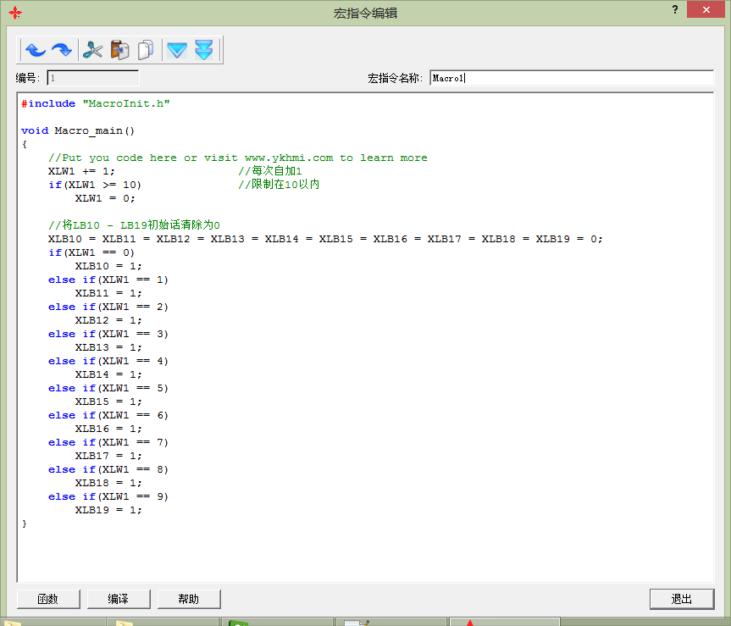
Task: Click the Undo arrow icon
Action: coord(35,51)
